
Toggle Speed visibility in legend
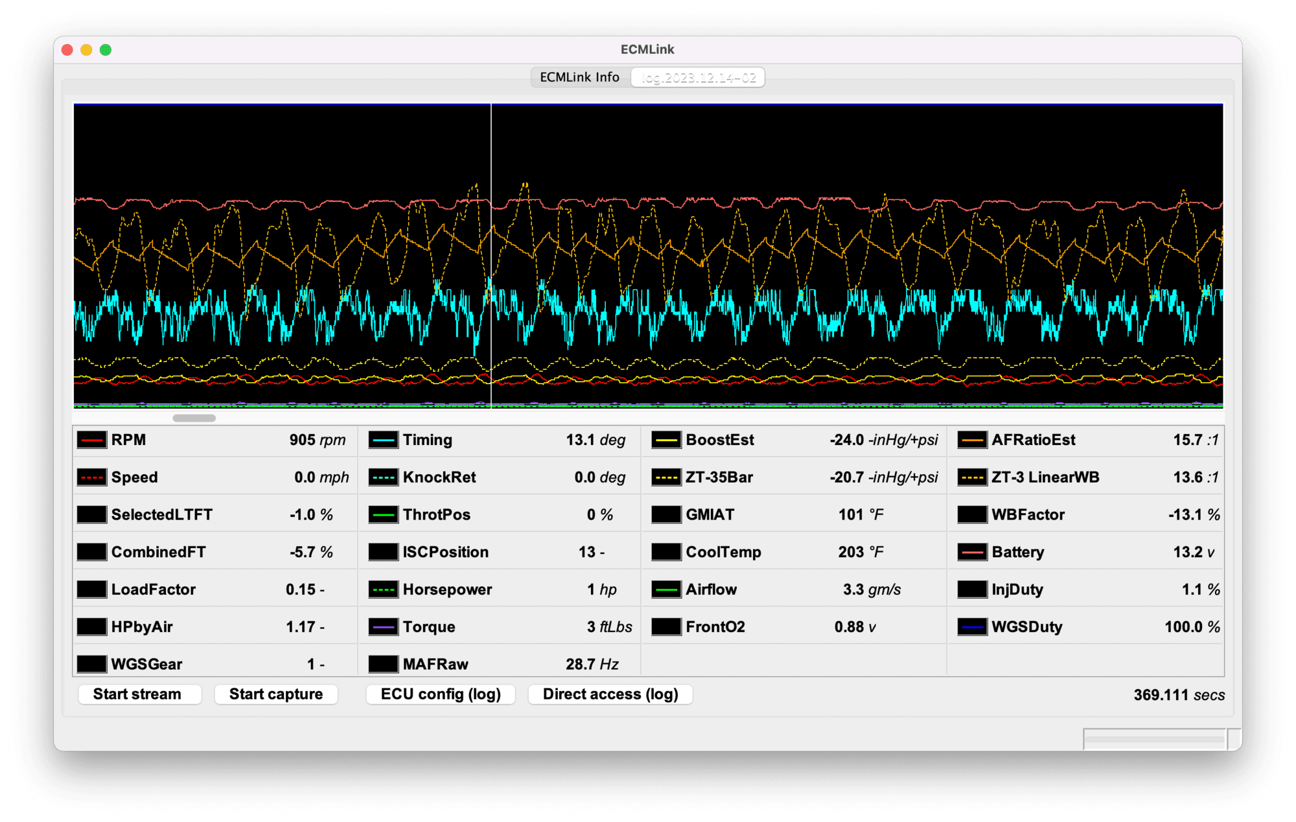point(93,475)
